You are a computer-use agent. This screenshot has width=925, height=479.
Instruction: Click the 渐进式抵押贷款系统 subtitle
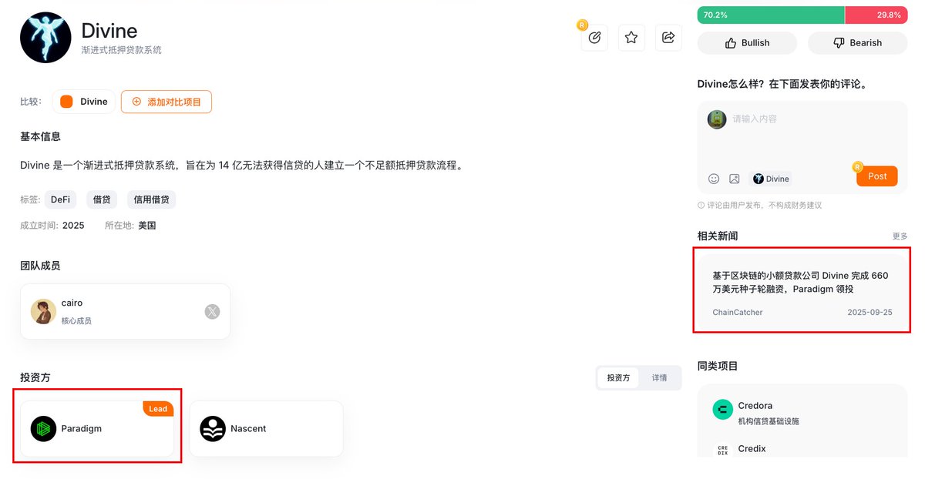click(122, 50)
